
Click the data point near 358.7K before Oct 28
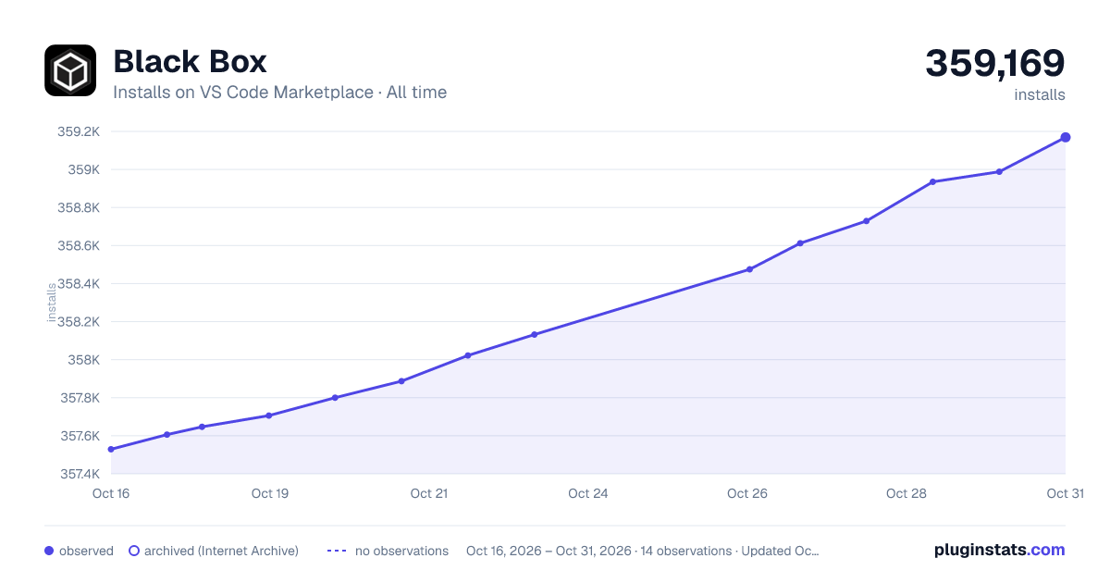(x=866, y=221)
